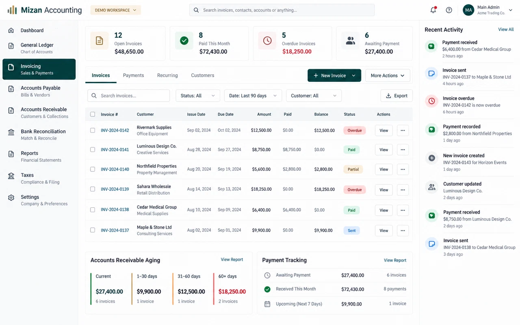Click the Overdue status badge for Rivermark Supplies
This screenshot has height=325, width=520.
[355, 131]
